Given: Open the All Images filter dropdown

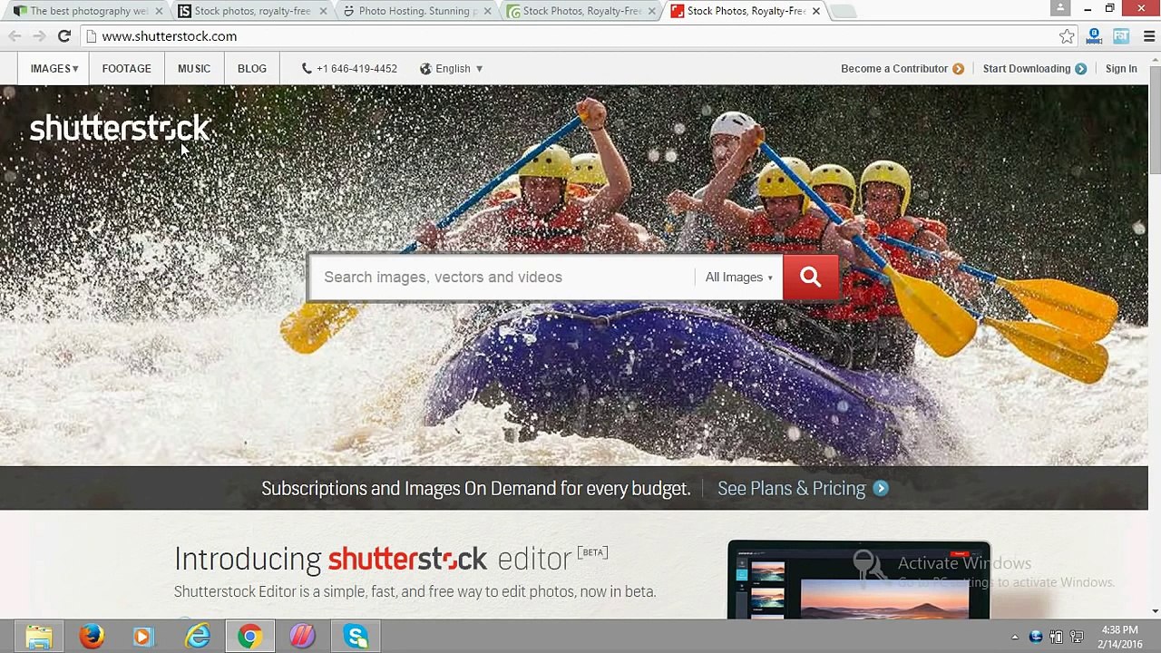Looking at the screenshot, I should pos(738,278).
